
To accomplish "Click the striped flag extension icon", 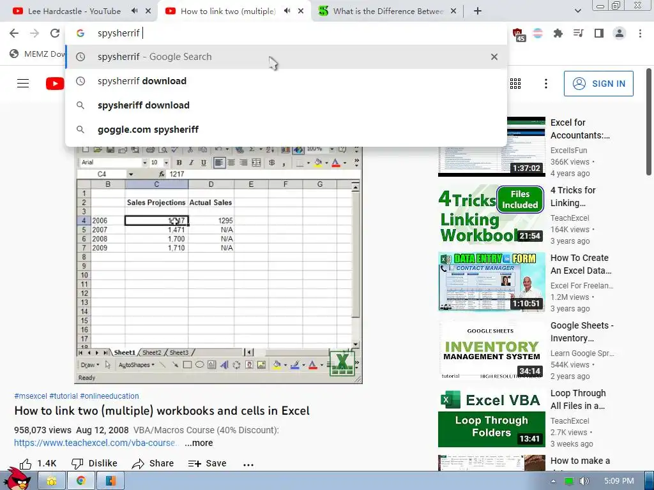I will click(538, 33).
